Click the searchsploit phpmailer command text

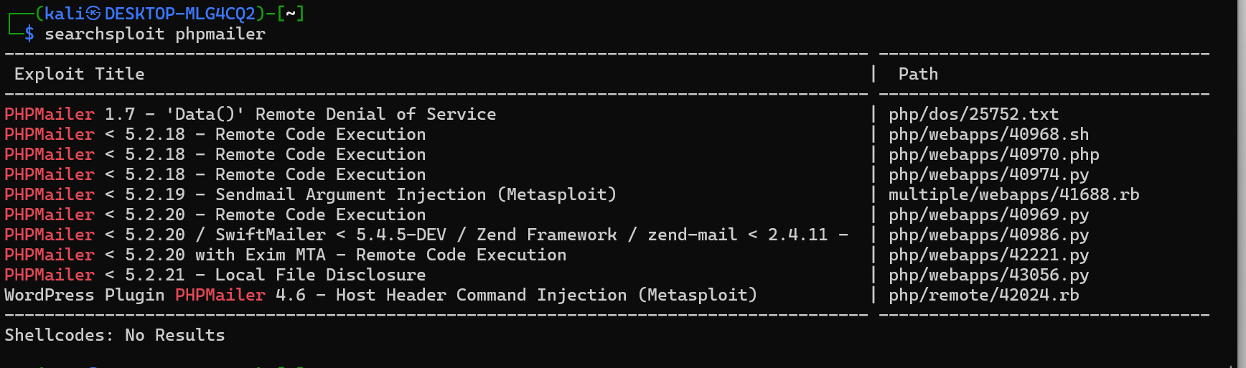155,34
